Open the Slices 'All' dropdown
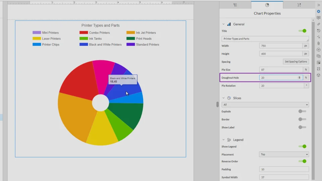The width and height of the screenshot is (322, 181). pos(265,105)
